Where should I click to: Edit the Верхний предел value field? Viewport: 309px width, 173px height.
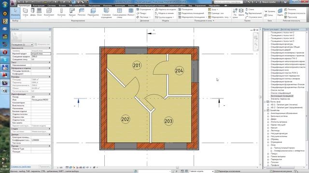coord(41,53)
